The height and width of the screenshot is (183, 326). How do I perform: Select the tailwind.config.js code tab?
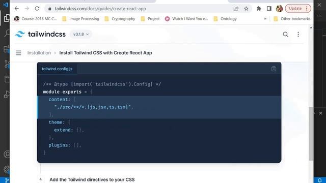click(x=57, y=69)
